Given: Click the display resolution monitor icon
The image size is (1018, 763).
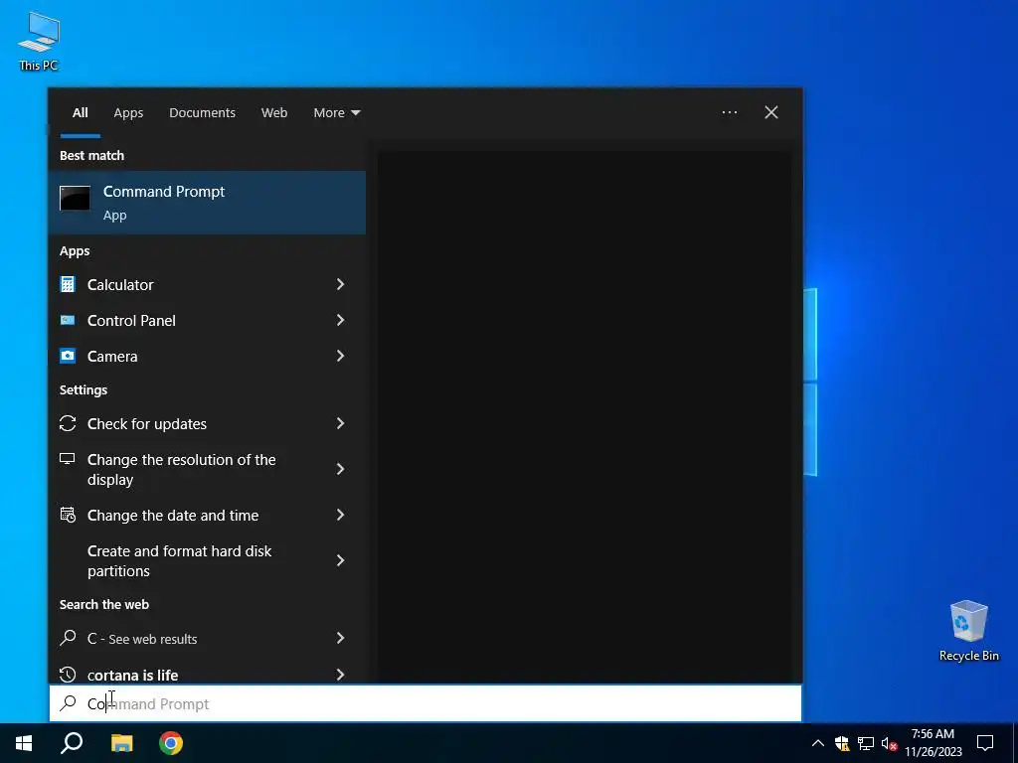Looking at the screenshot, I should 68,459.
